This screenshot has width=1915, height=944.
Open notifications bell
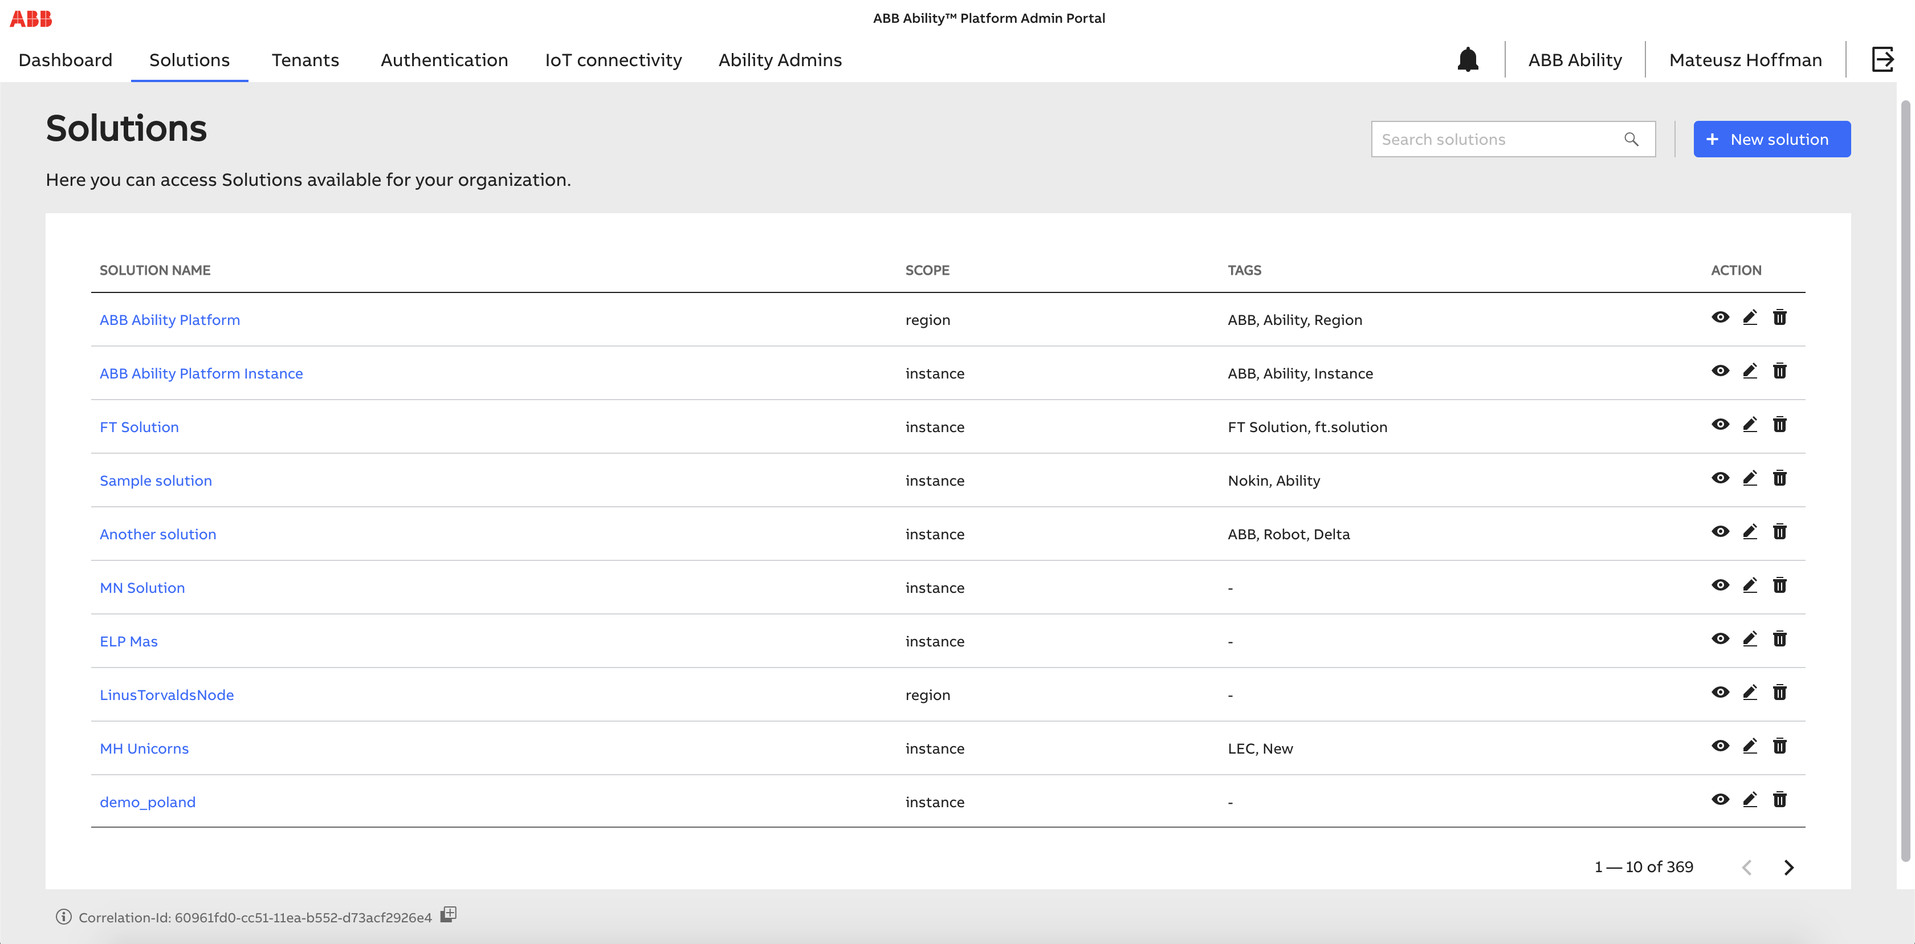pyautogui.click(x=1468, y=59)
